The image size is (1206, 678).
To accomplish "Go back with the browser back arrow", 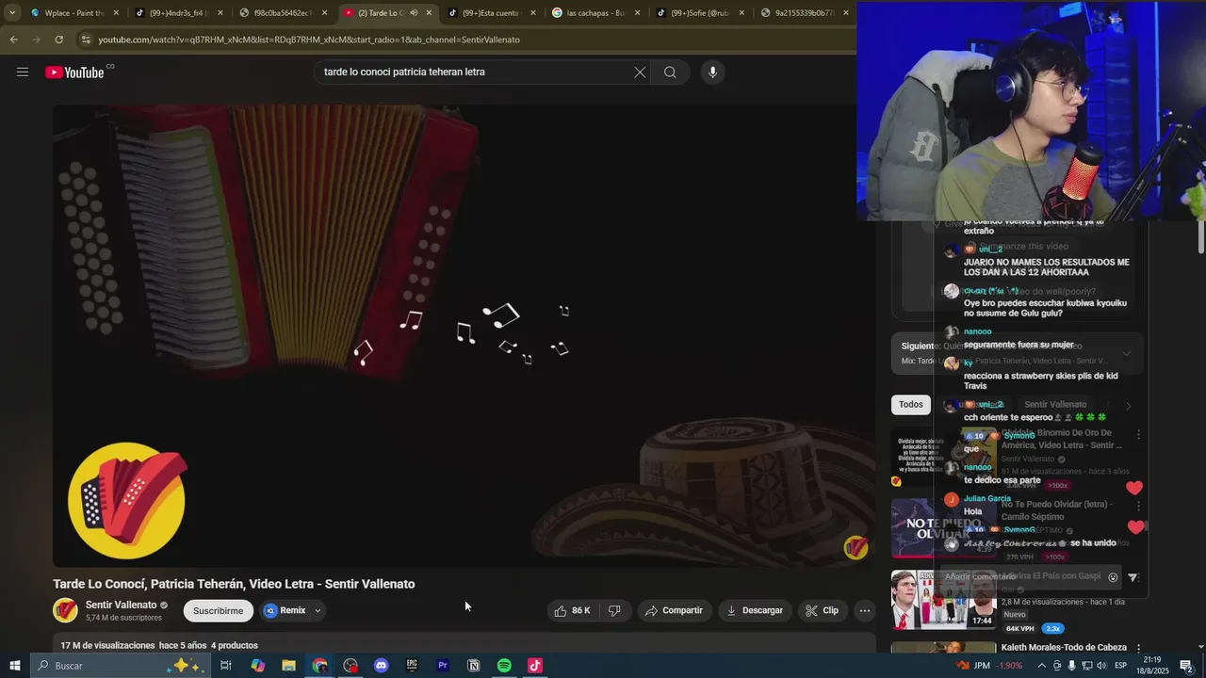I will click(14, 40).
